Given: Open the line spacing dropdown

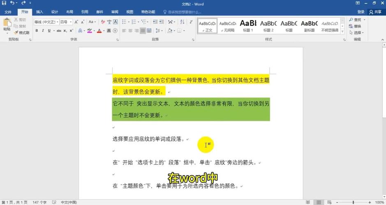Looking at the screenshot, I should pyautogui.click(x=159, y=31).
